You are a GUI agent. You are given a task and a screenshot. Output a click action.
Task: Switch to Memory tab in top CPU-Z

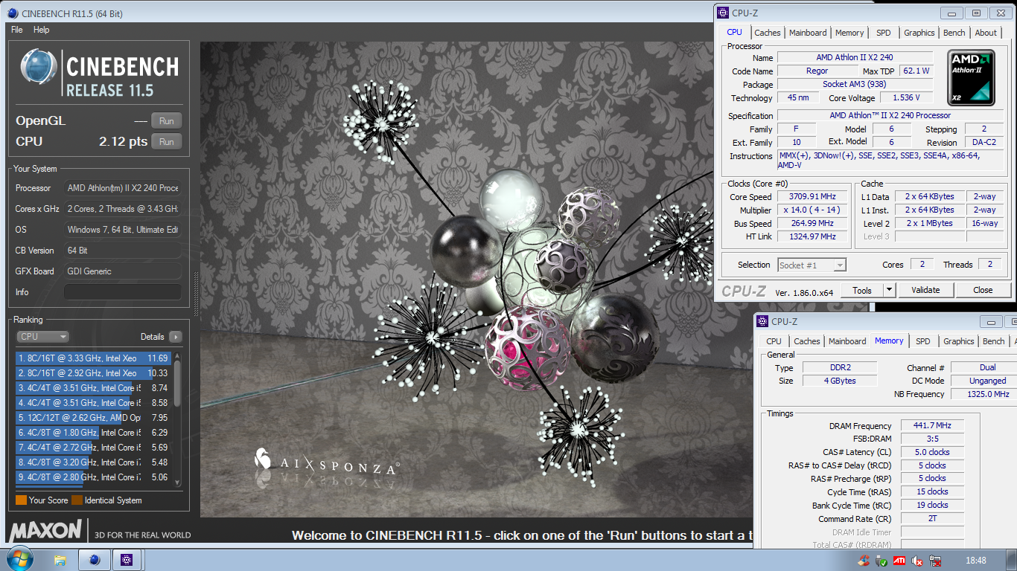pyautogui.click(x=849, y=33)
